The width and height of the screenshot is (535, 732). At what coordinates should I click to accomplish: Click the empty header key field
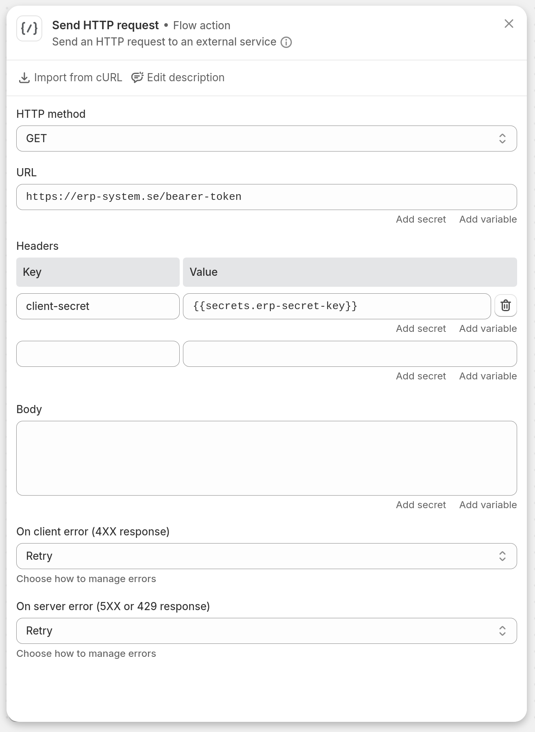click(98, 354)
